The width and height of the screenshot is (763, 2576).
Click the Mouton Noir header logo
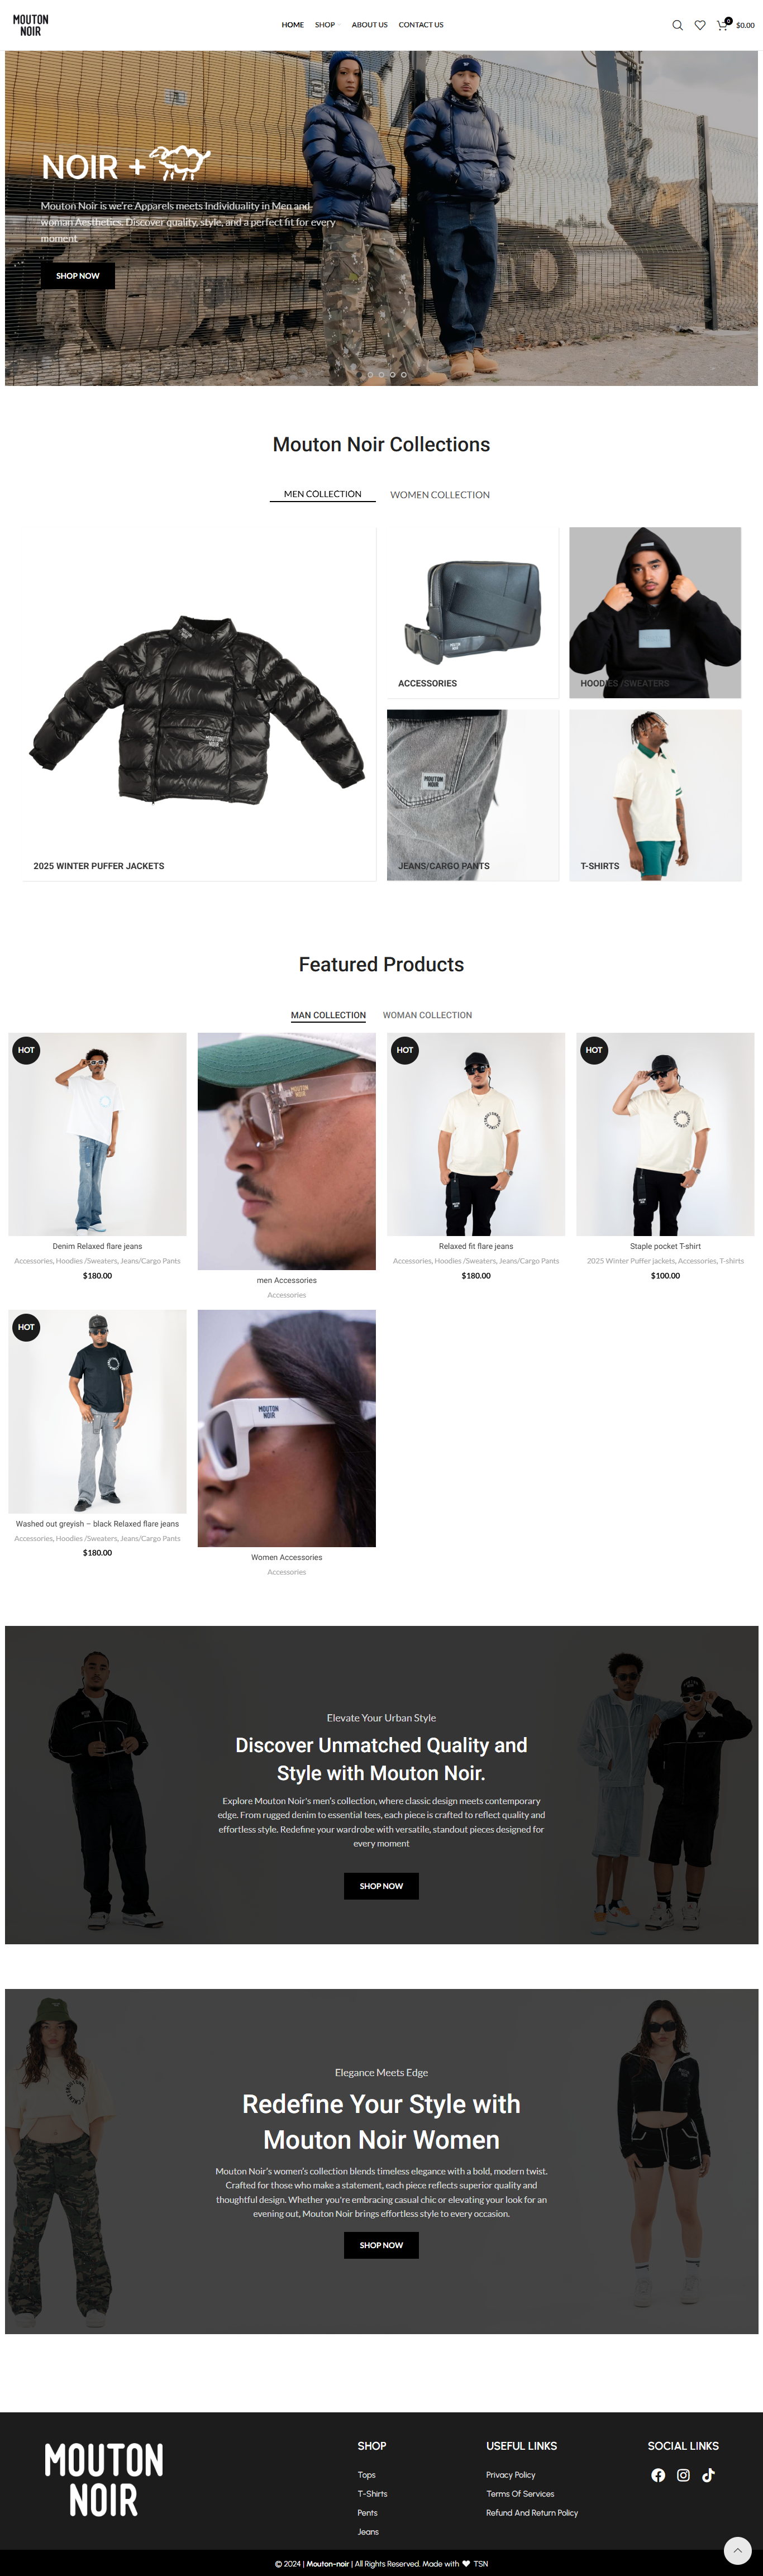[x=31, y=25]
